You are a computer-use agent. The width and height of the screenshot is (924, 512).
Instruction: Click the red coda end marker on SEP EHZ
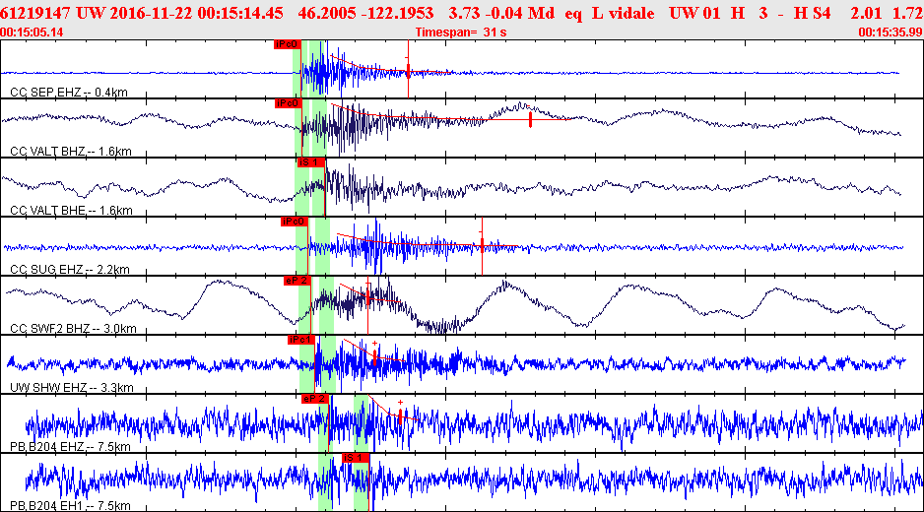(x=409, y=72)
